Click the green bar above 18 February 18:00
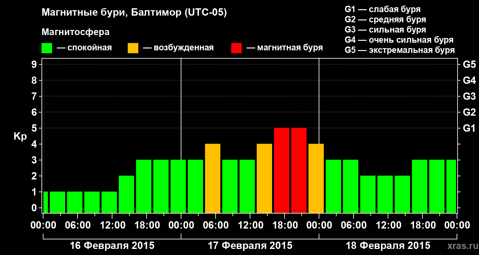 click(420, 186)
